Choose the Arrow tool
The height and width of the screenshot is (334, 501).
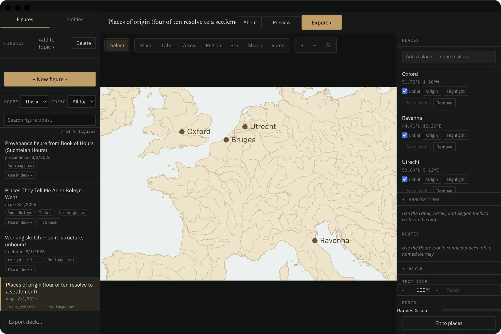point(190,45)
